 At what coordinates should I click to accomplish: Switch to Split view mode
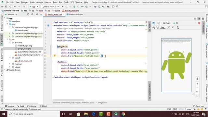pyautogui.click(x=199, y=19)
